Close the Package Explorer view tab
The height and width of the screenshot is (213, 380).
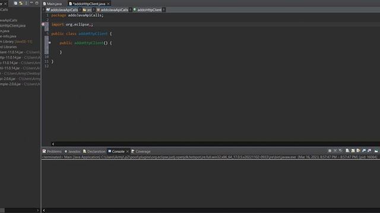pyautogui.click(x=5, y=4)
